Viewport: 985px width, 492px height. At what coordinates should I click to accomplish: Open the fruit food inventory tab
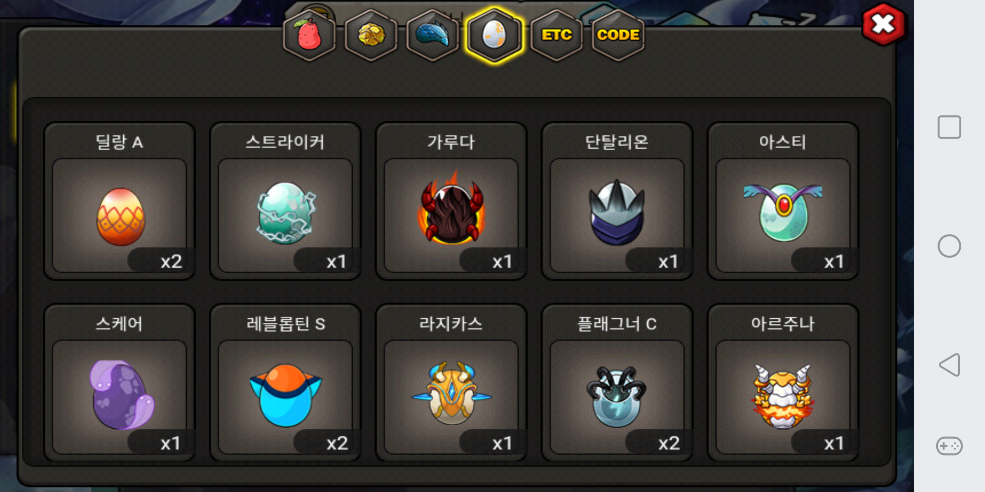coord(309,35)
